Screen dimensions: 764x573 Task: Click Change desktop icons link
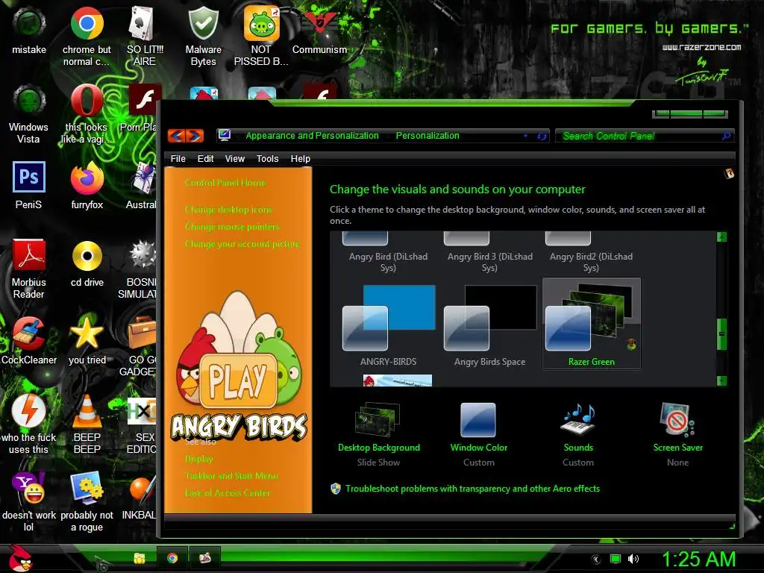(228, 210)
